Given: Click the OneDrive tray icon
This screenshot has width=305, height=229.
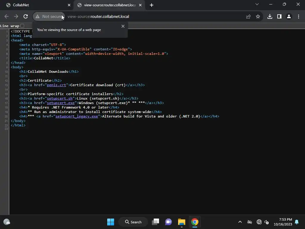Looking at the screenshot, I should click(250, 222).
